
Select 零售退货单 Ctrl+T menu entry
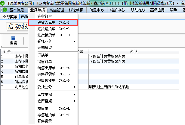53,115
